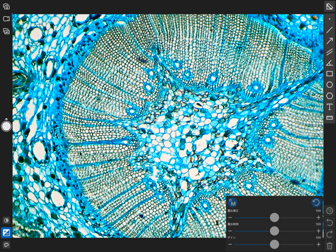Click the ゲイン gain slider handle

[x=275, y=244]
